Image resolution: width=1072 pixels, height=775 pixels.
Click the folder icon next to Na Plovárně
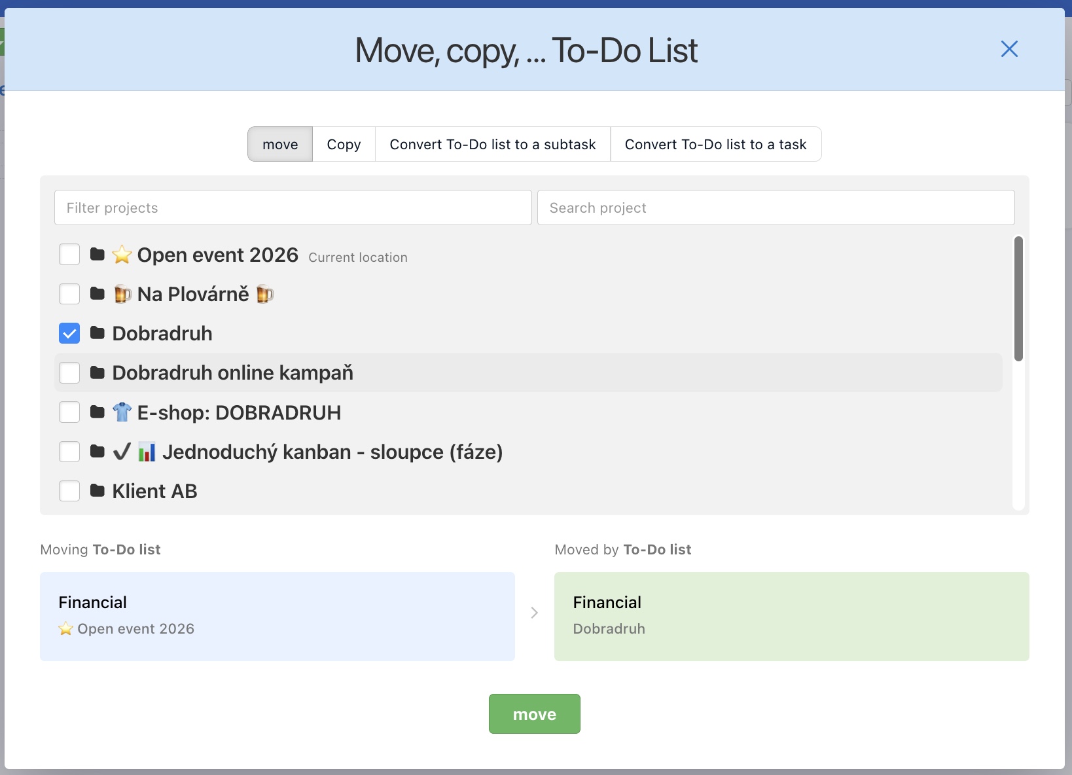[x=98, y=293]
